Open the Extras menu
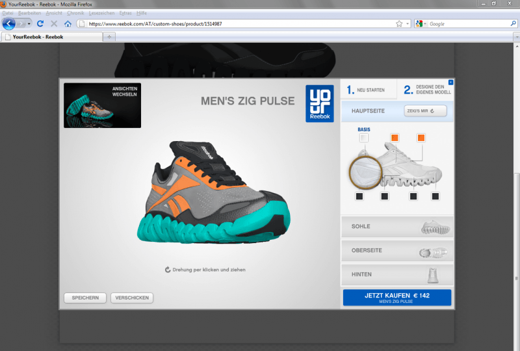The width and height of the screenshot is (520, 351). [x=125, y=13]
